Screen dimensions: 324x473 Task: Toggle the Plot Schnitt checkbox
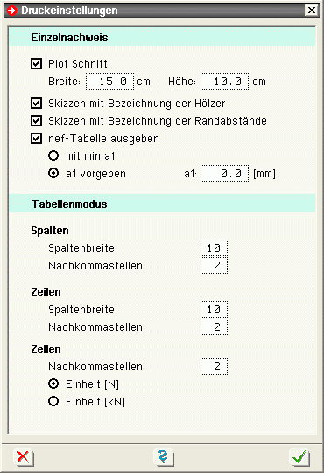coord(37,64)
